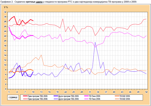Click x-axis week label 37
This screenshot has width=151, height=106.
point(106,92)
